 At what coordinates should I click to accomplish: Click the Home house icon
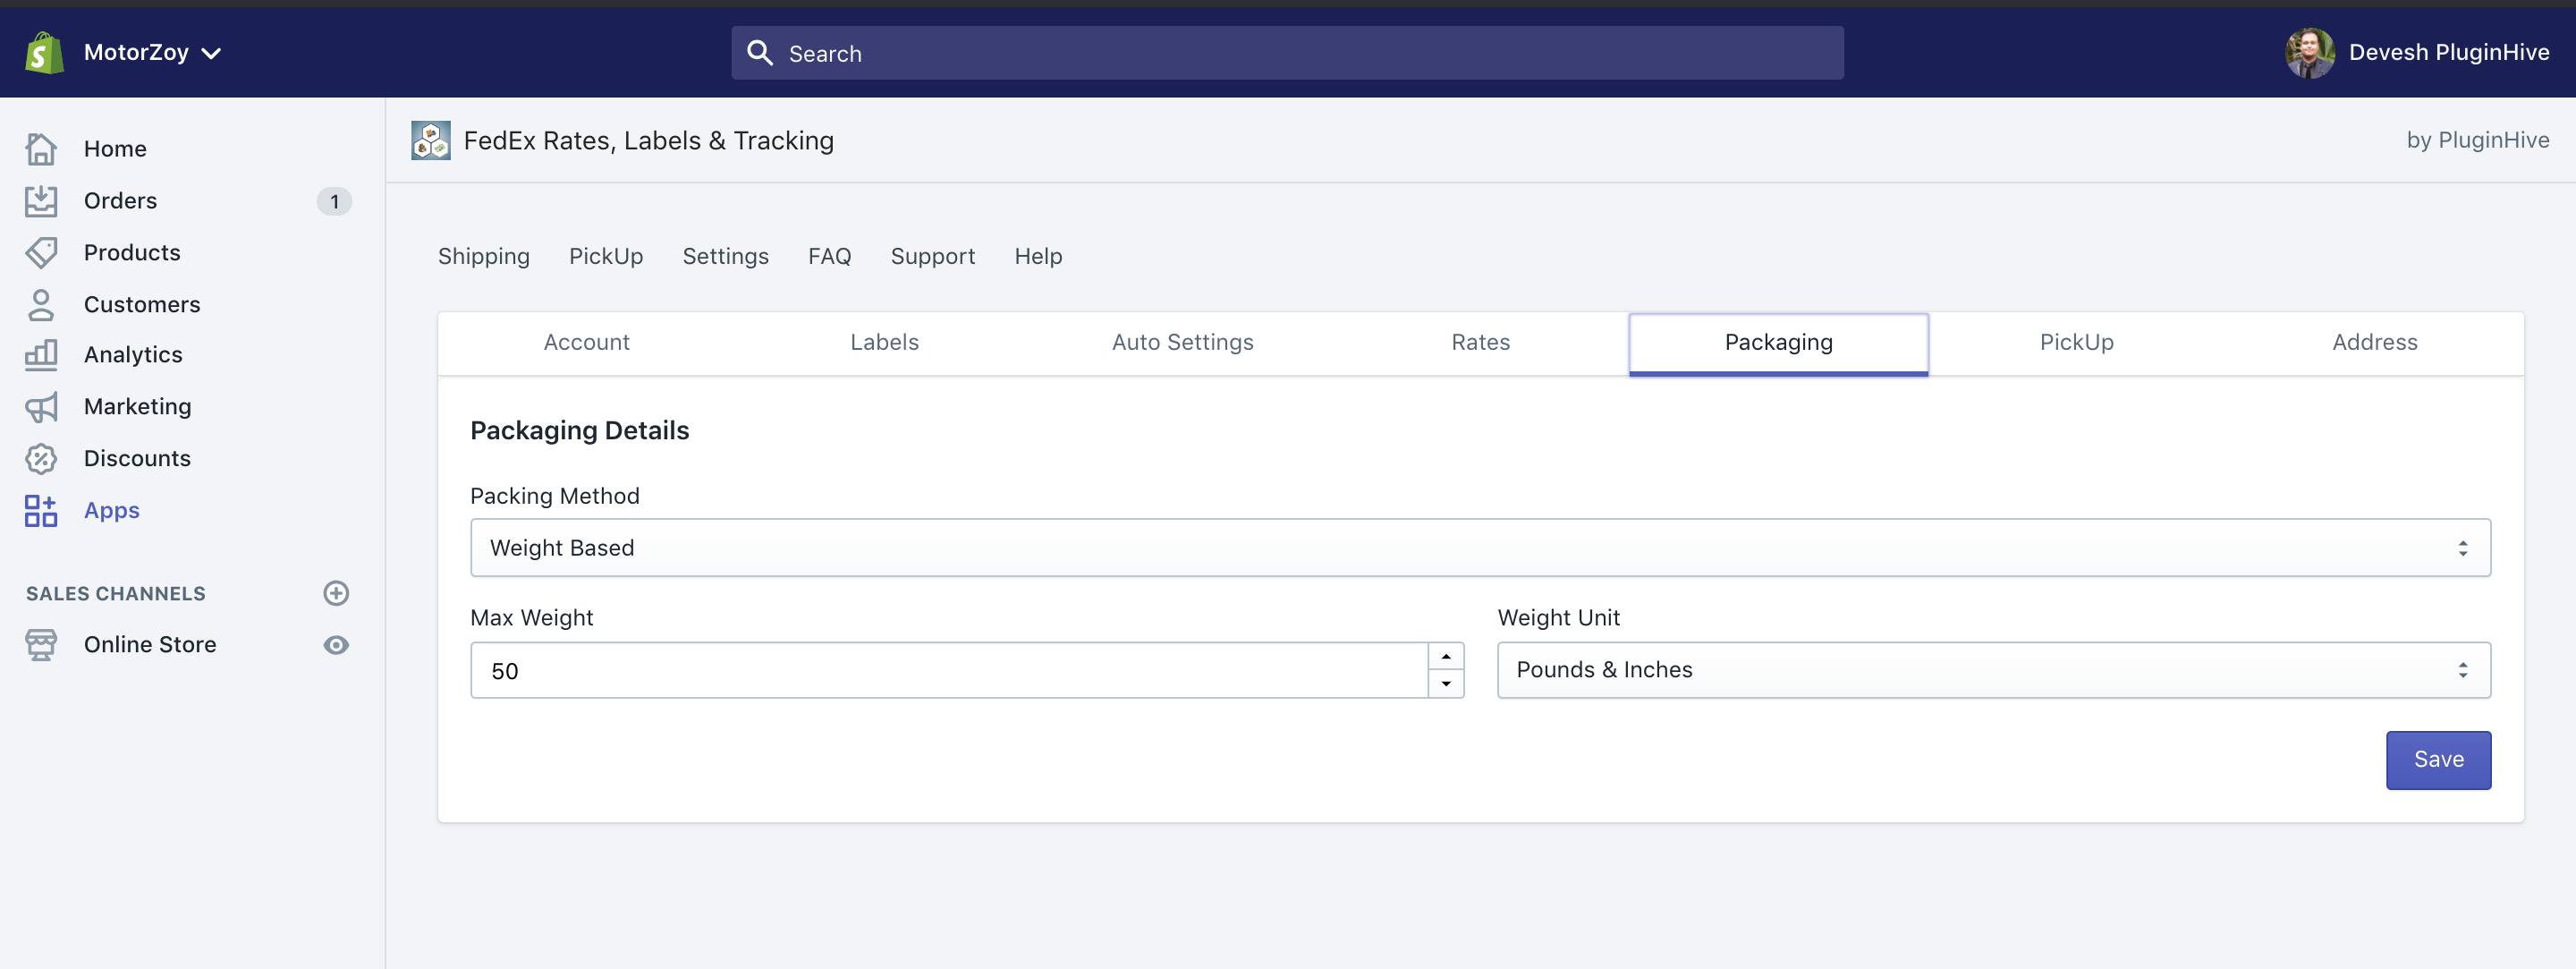tap(41, 149)
